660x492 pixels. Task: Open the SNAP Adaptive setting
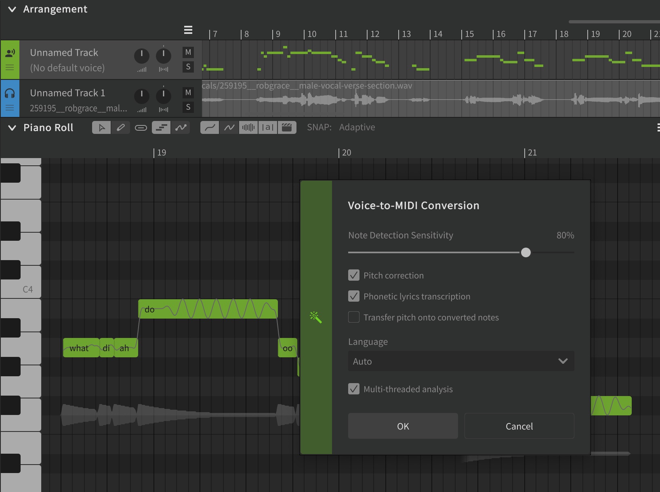[x=357, y=127]
